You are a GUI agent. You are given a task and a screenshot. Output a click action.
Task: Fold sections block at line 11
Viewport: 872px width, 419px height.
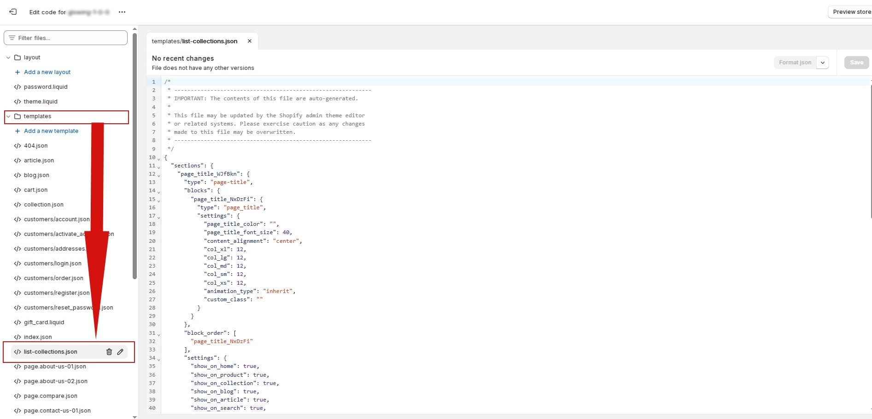pyautogui.click(x=159, y=167)
